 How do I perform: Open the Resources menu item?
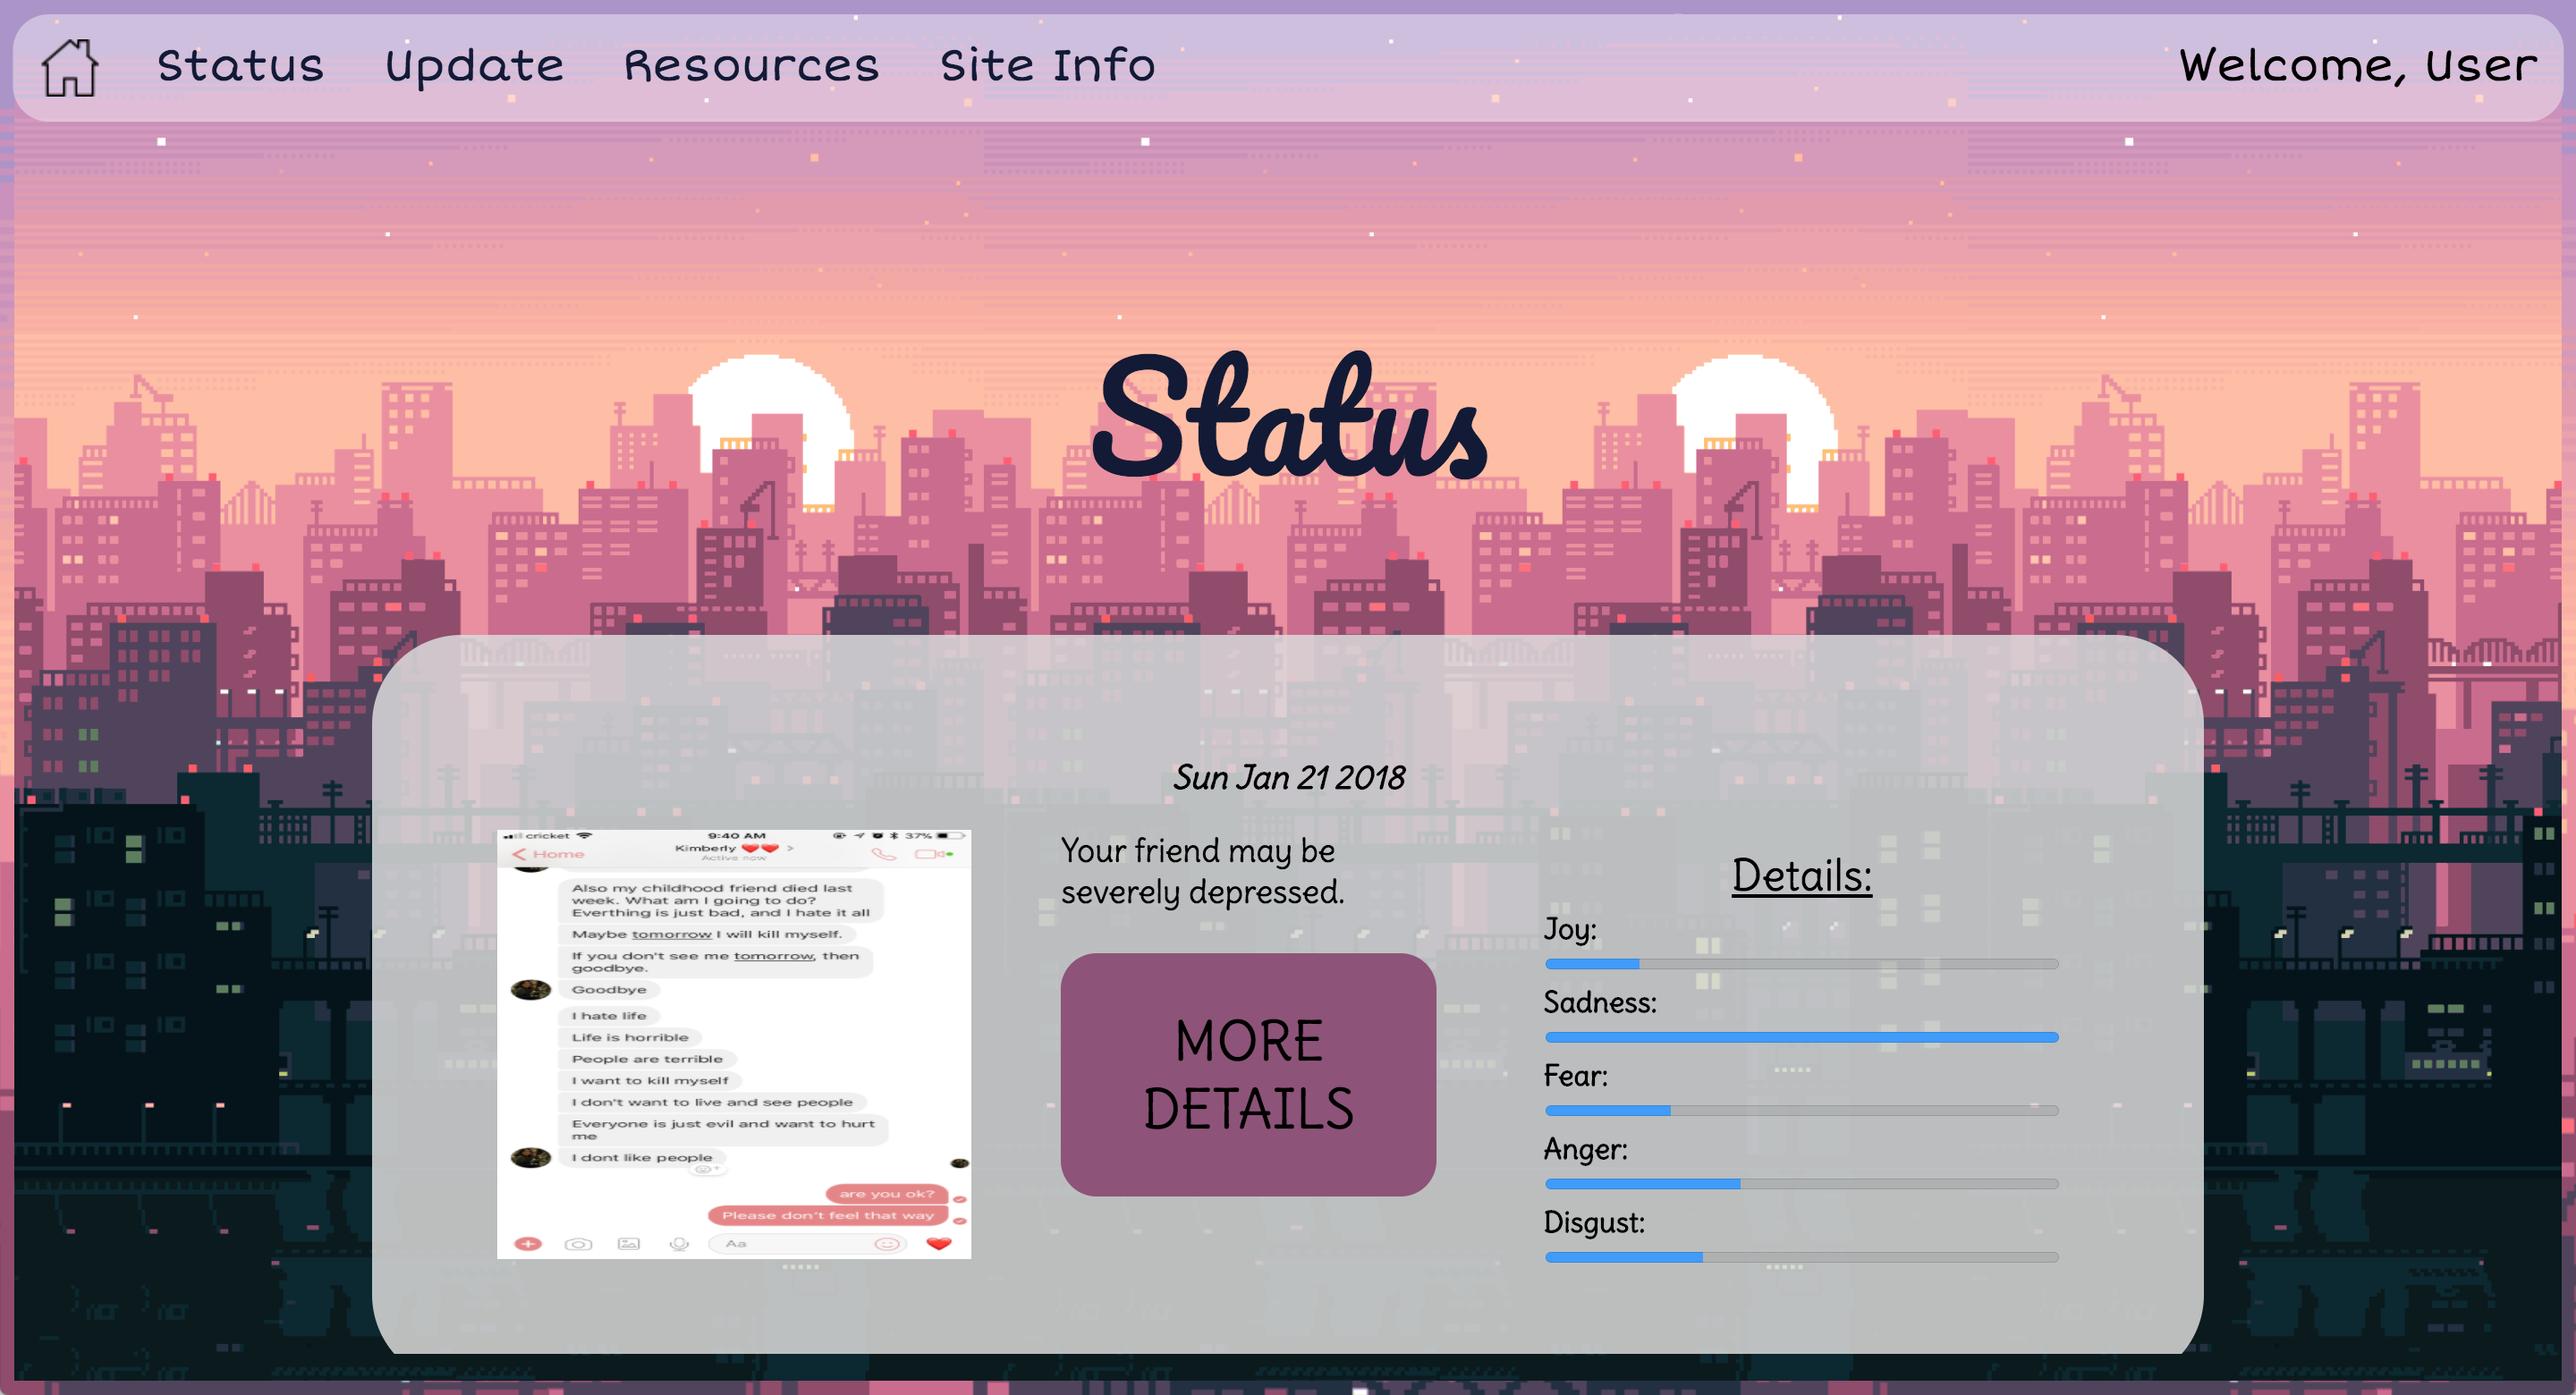pyautogui.click(x=751, y=66)
